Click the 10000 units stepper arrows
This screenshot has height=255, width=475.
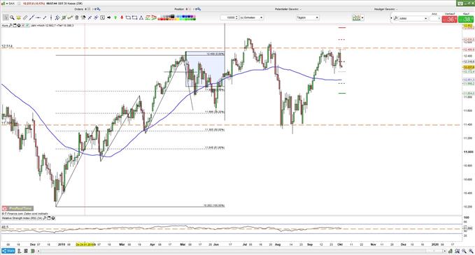pyautogui.click(x=236, y=17)
